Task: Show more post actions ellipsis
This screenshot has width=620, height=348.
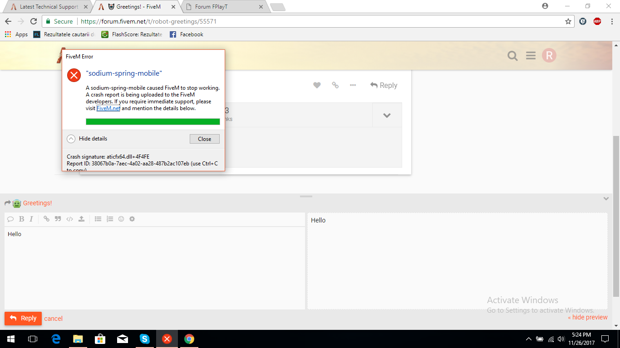Action: 353,85
